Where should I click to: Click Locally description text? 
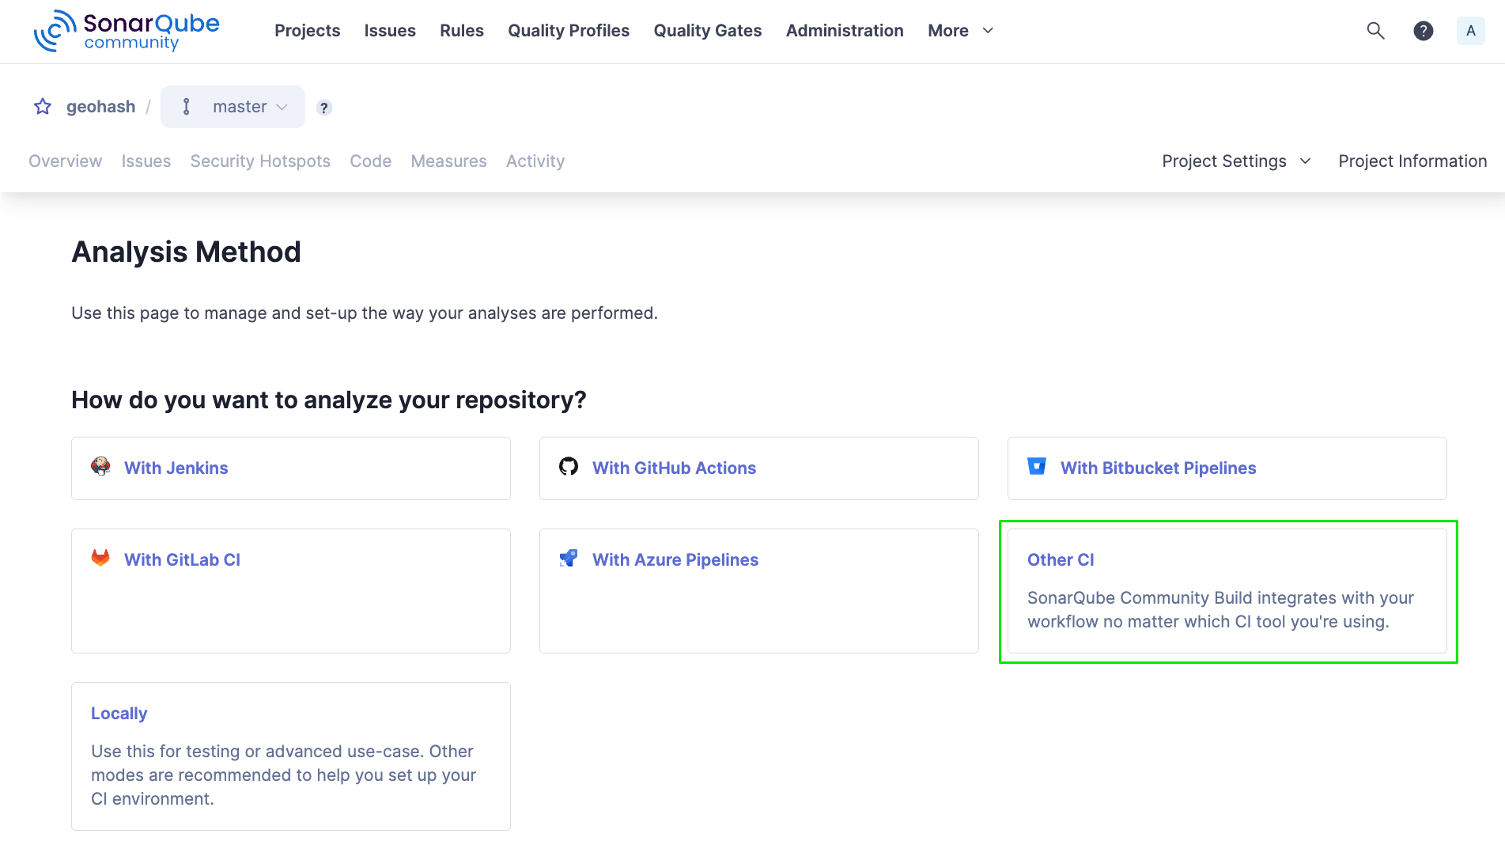click(x=283, y=775)
